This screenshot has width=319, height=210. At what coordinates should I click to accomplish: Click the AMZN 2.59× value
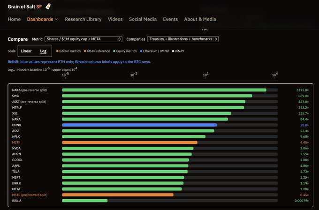(x=304, y=154)
